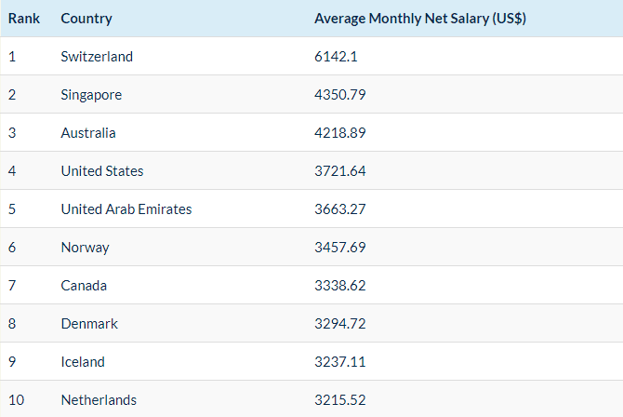
Task: Select the Singapore country cell
Action: click(x=91, y=95)
